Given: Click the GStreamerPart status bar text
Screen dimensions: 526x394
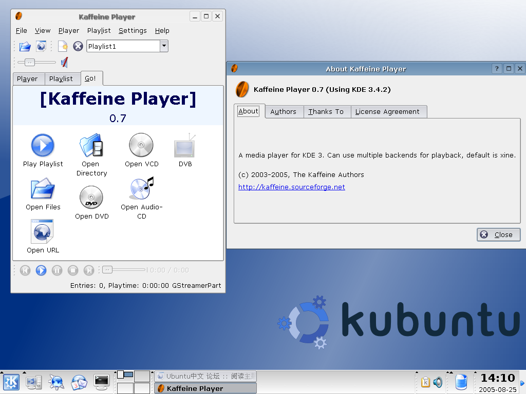Looking at the screenshot, I should (197, 285).
